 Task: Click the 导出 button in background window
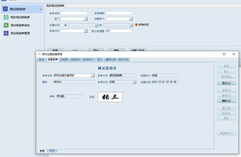[96, 50]
